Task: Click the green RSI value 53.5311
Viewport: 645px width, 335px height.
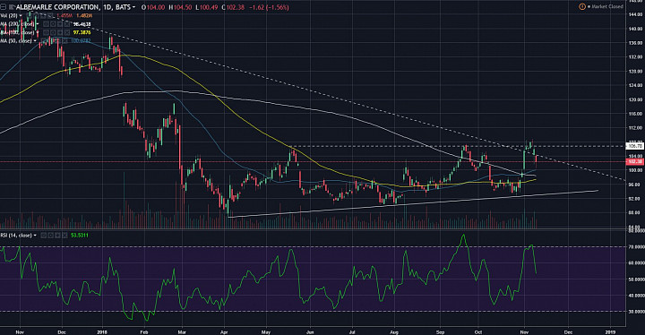Action: (80, 236)
